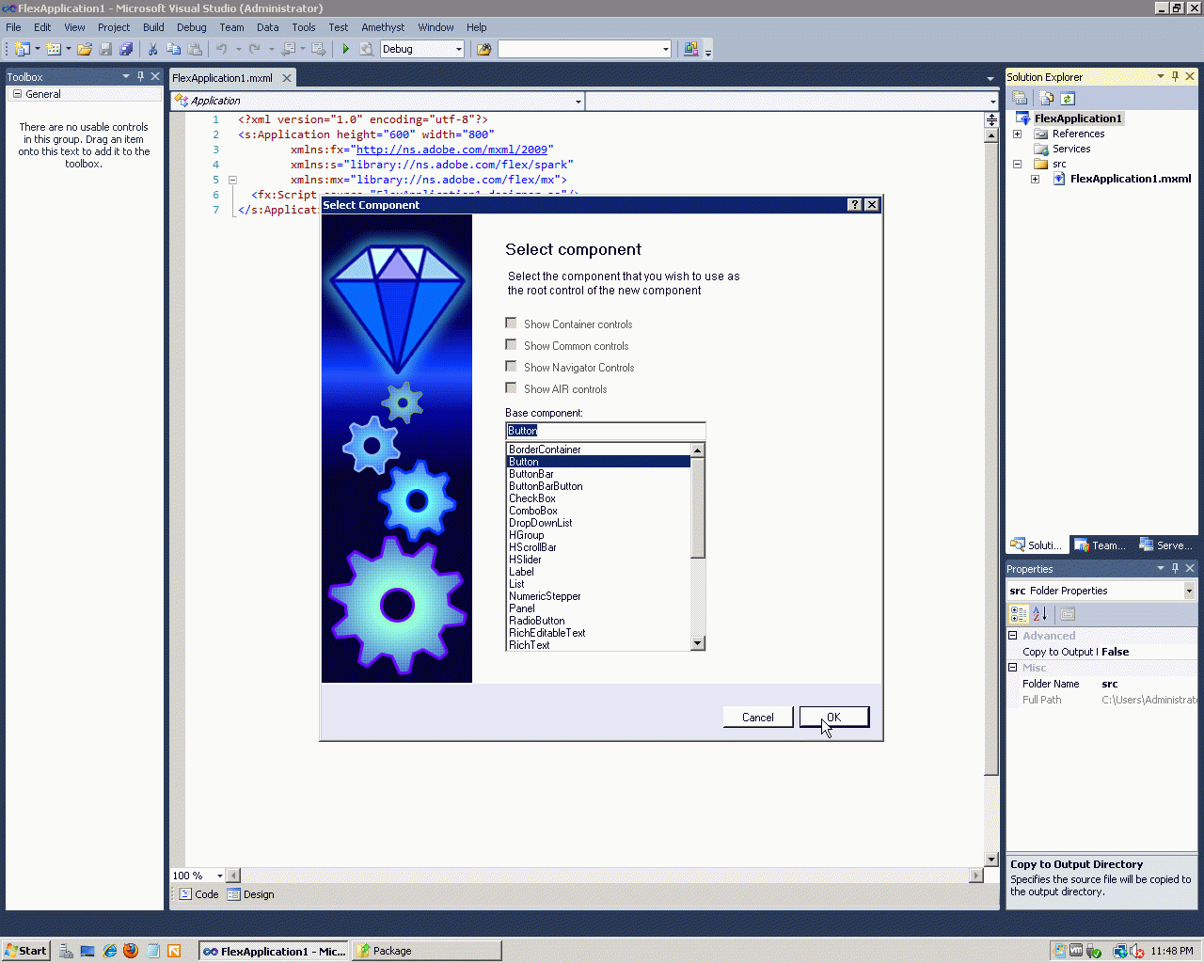This screenshot has height=963, width=1204.
Task: Open the Build menu
Action: click(x=153, y=27)
